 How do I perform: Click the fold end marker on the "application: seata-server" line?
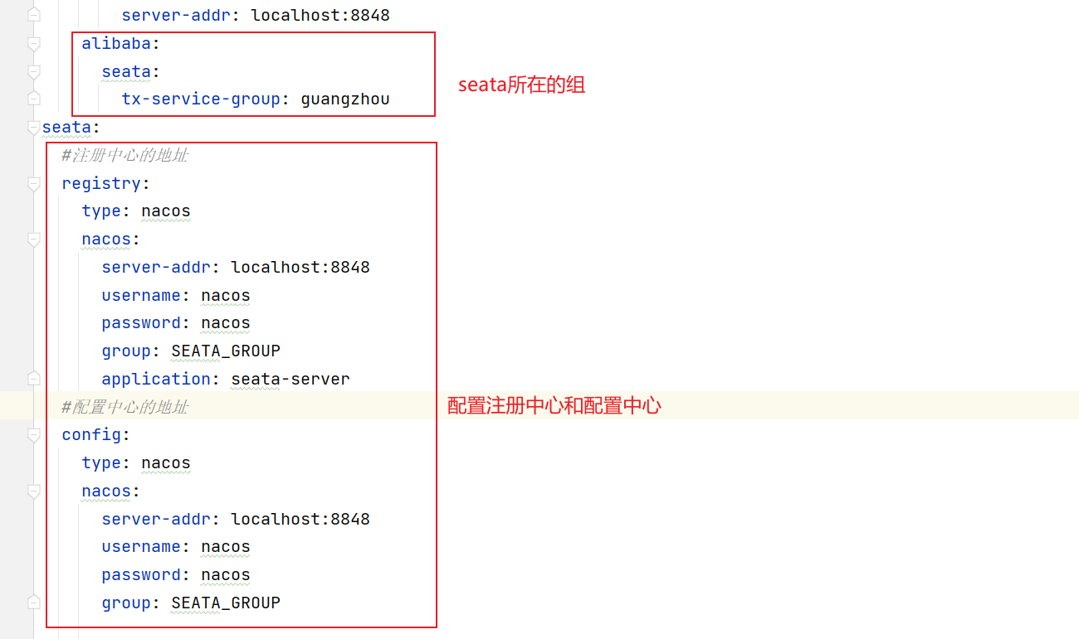33,379
